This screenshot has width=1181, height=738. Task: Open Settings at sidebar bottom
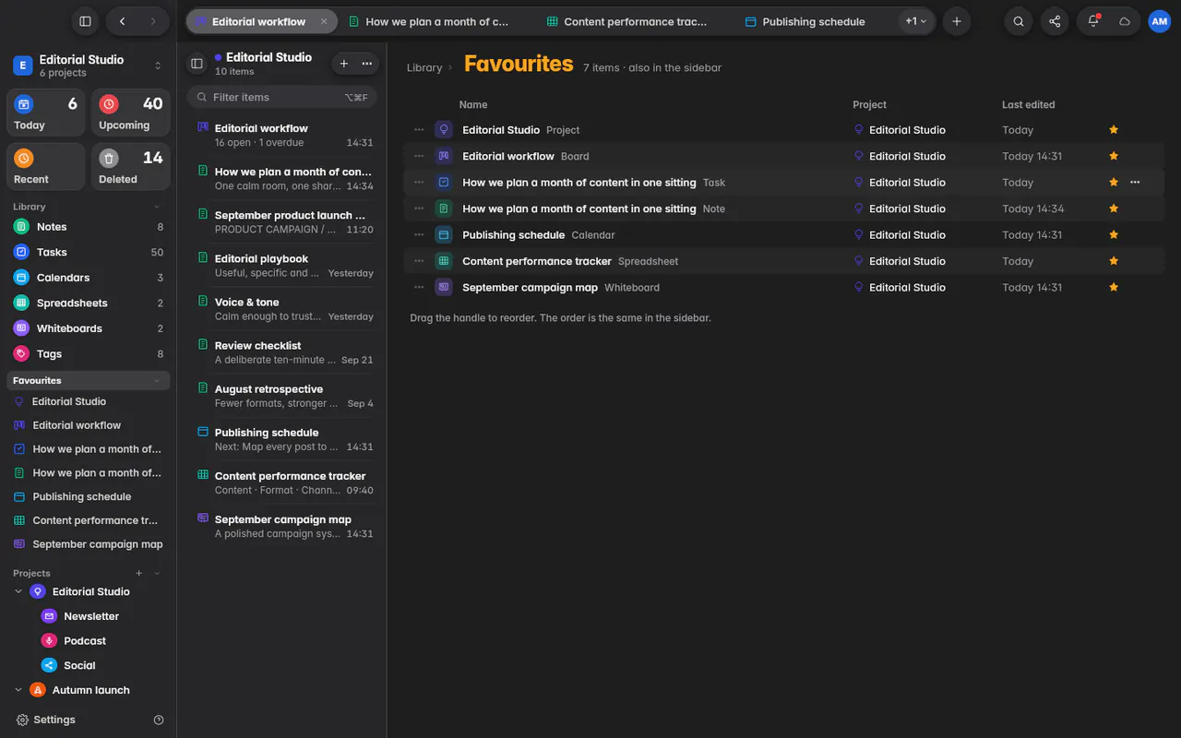45,720
